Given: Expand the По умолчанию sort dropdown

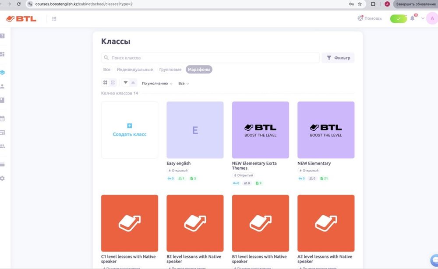Looking at the screenshot, I should (157, 84).
